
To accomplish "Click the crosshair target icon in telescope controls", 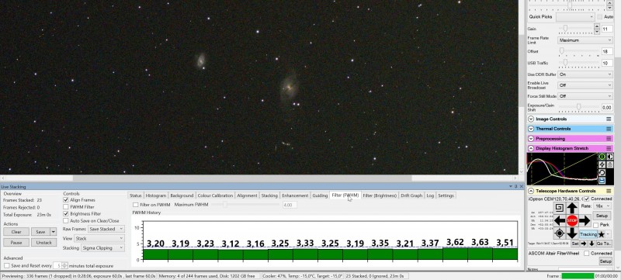I will pyautogui.click(x=559, y=233).
